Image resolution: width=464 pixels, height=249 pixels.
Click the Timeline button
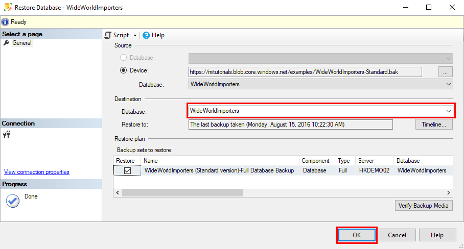tap(434, 124)
